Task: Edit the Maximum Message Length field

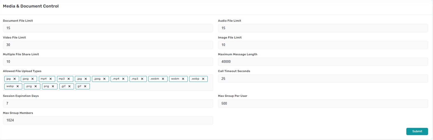Action: (x=323, y=62)
